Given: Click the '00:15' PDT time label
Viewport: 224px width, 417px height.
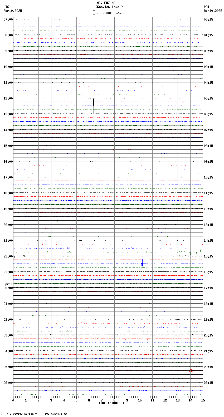Looking at the screenshot, I should pyautogui.click(x=208, y=19).
